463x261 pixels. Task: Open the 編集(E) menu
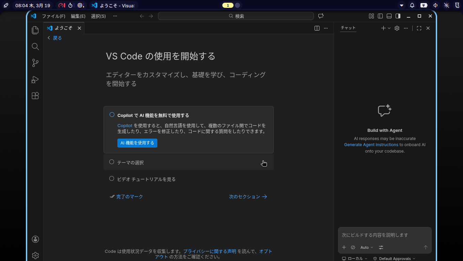(78, 16)
